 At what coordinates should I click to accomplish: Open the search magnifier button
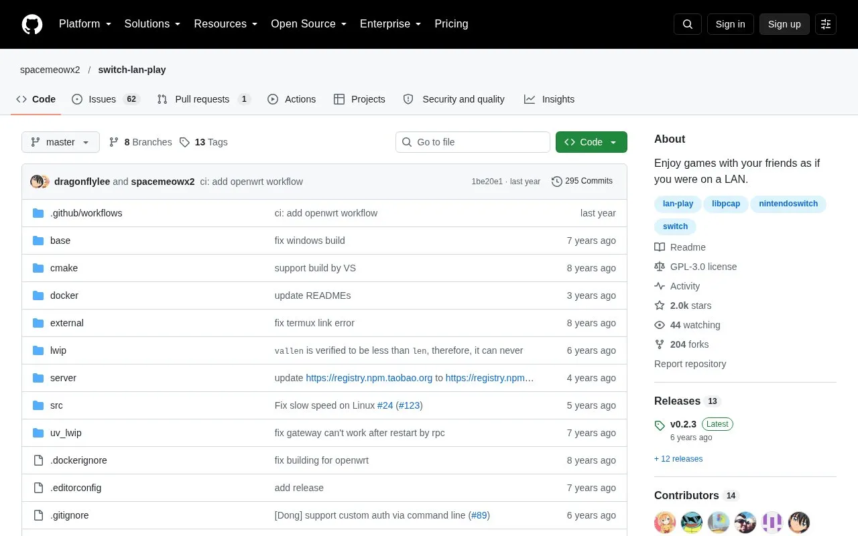point(688,24)
